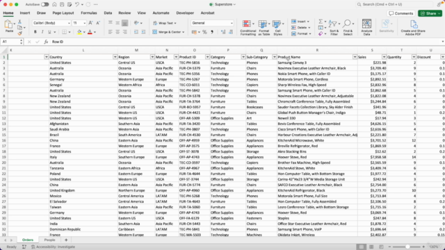445x250 pixels.
Task: Click the Cut scissors icon
Action: [x=19, y=22]
